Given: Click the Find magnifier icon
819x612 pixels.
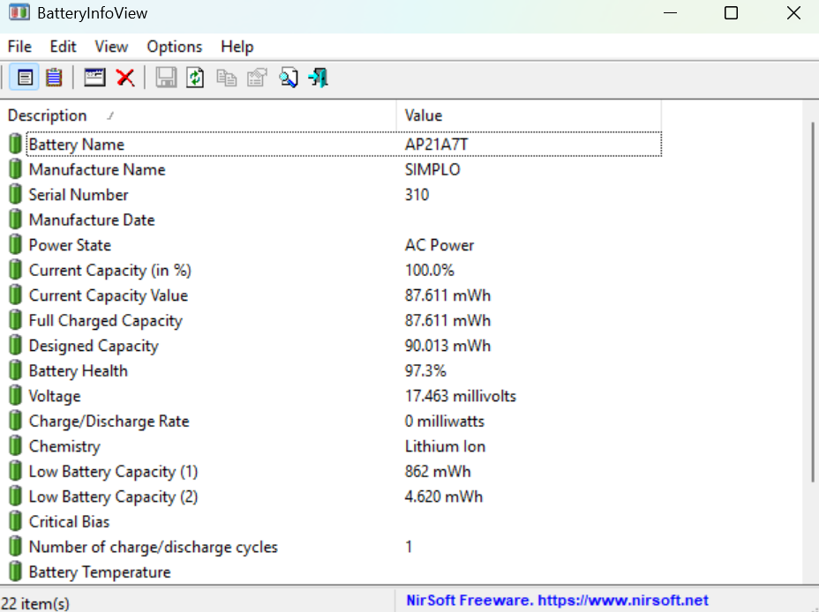Looking at the screenshot, I should coord(288,78).
